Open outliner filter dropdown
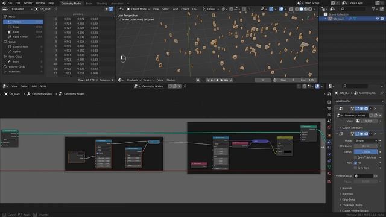 pyautogui.click(x=375, y=9)
